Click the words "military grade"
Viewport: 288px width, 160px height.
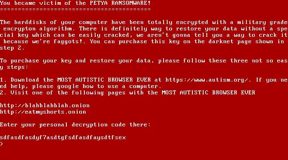coord(262,22)
